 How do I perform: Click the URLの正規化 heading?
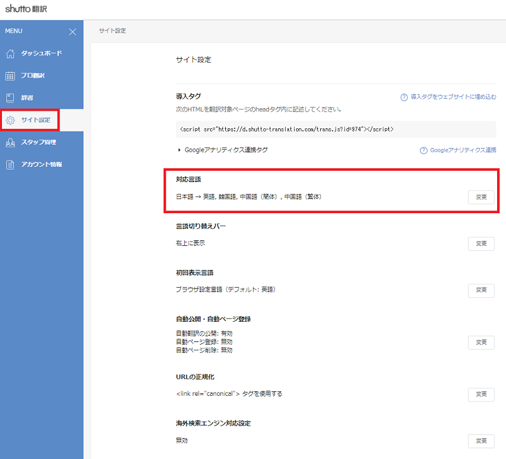click(195, 377)
